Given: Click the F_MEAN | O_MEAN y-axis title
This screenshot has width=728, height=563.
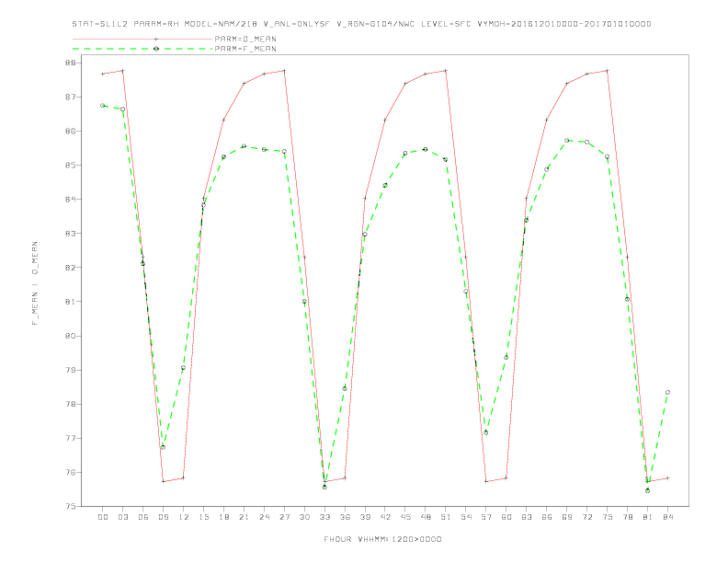Looking at the screenshot, I should coord(35,283).
